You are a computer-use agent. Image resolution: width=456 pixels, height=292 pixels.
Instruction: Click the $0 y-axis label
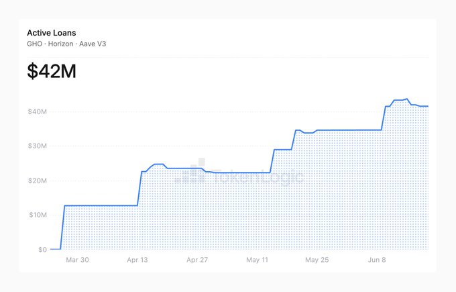(x=42, y=250)
